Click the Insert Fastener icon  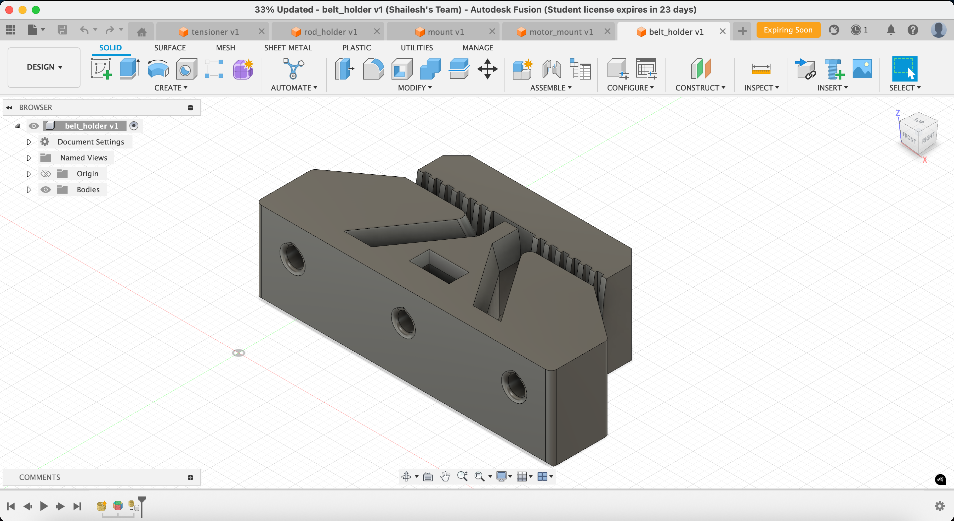click(x=834, y=69)
